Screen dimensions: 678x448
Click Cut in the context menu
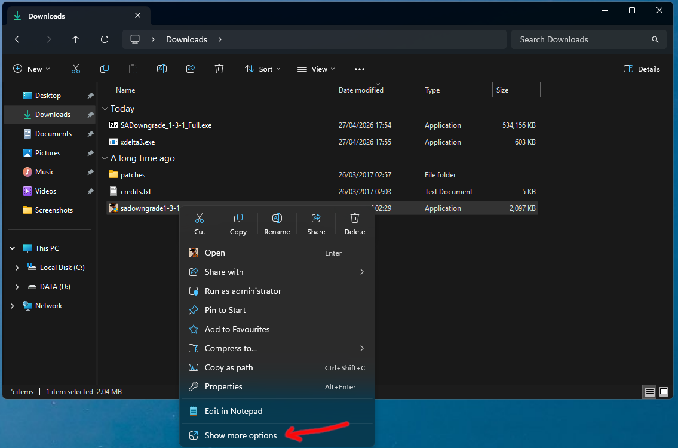click(200, 224)
